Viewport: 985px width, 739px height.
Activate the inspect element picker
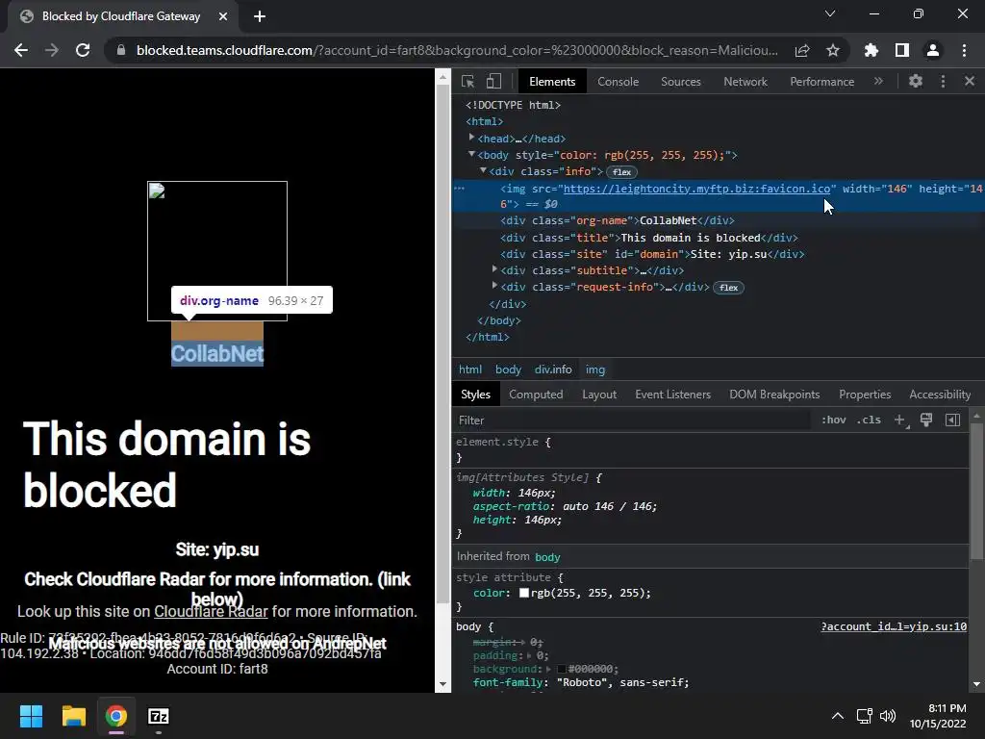tap(467, 81)
